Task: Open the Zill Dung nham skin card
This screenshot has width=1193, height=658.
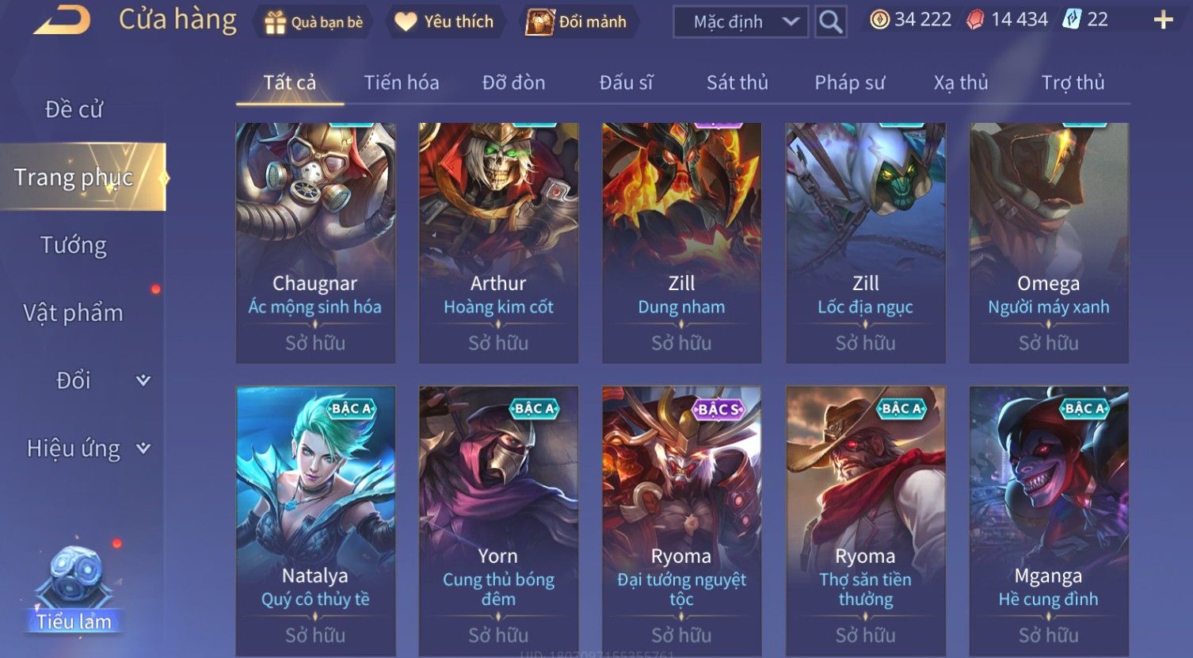Action: click(681, 243)
